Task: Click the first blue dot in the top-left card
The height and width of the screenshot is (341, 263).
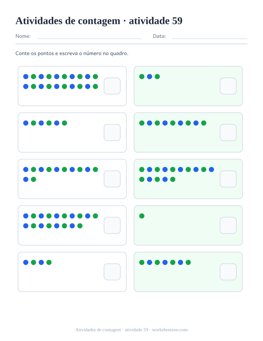Action: pyautogui.click(x=26, y=77)
